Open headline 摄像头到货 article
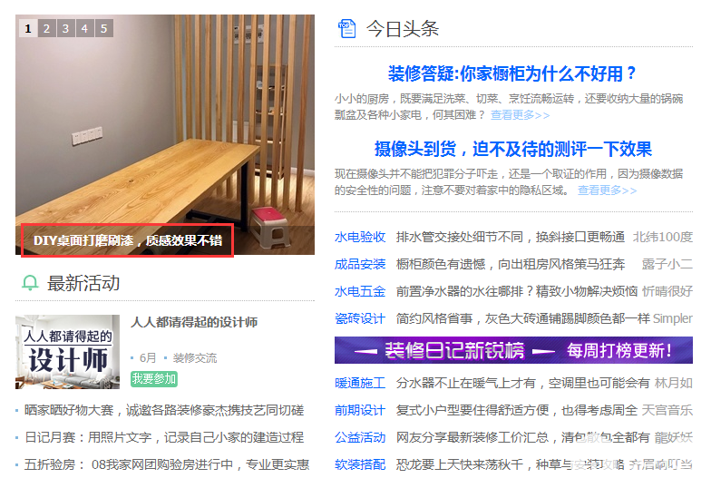Screen dimensions: 711x488 pyautogui.click(x=513, y=149)
